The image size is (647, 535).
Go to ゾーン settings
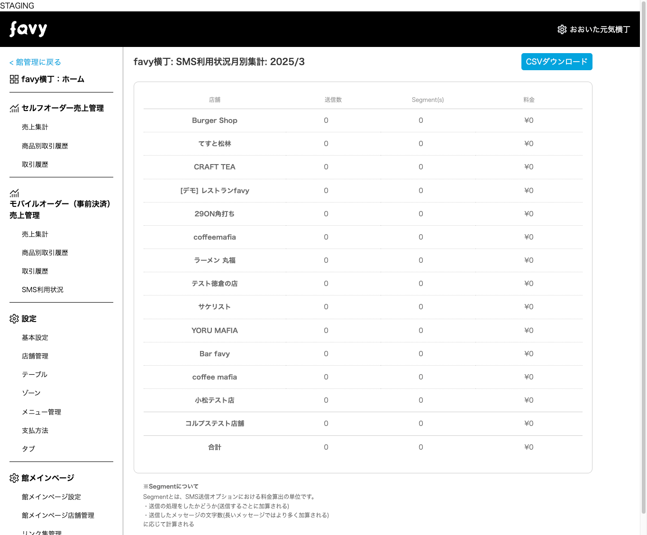coord(31,393)
